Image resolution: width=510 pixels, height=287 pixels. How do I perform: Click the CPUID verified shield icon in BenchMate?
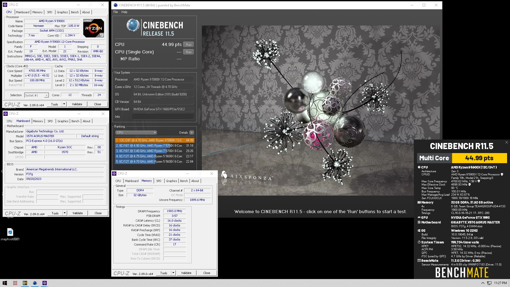tap(502, 175)
